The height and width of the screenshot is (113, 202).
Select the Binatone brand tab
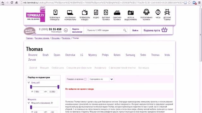point(33,55)
